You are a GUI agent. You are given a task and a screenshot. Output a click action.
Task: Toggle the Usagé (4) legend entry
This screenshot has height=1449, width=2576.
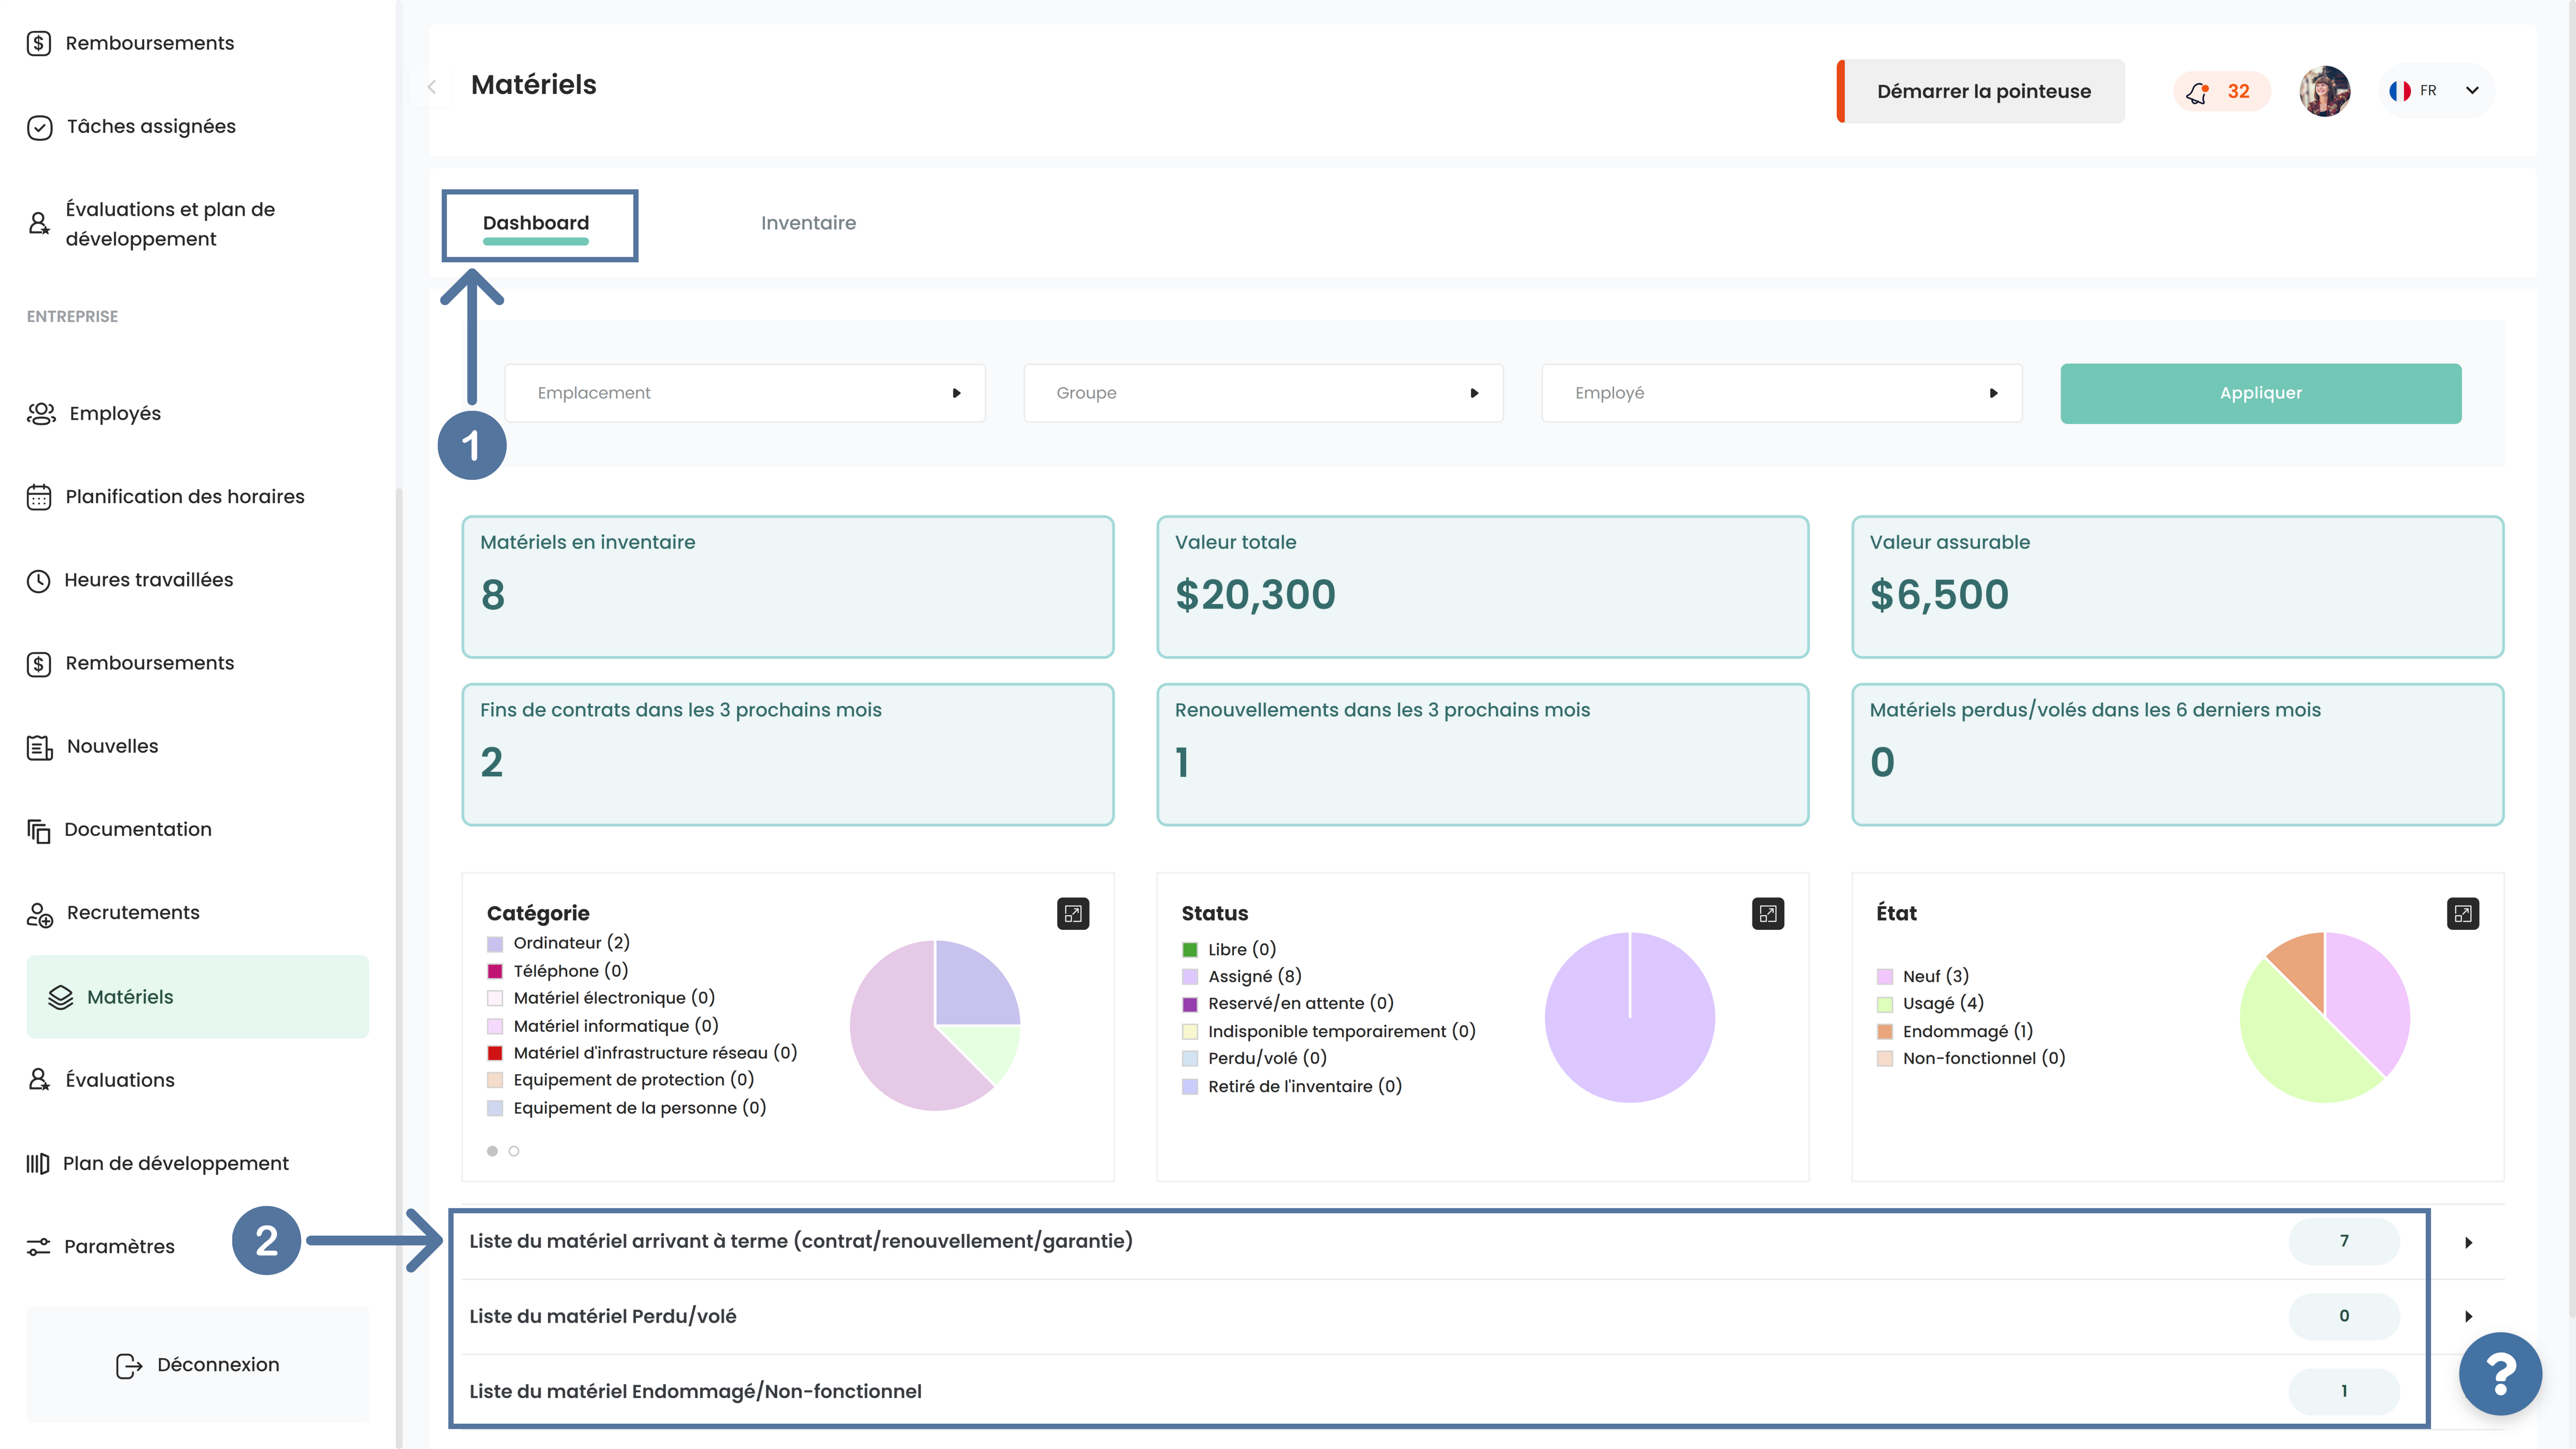click(1930, 1004)
